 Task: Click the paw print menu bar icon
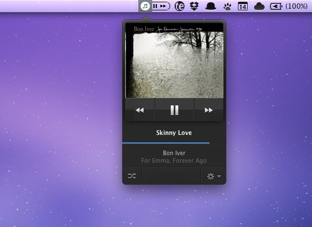(x=227, y=7)
